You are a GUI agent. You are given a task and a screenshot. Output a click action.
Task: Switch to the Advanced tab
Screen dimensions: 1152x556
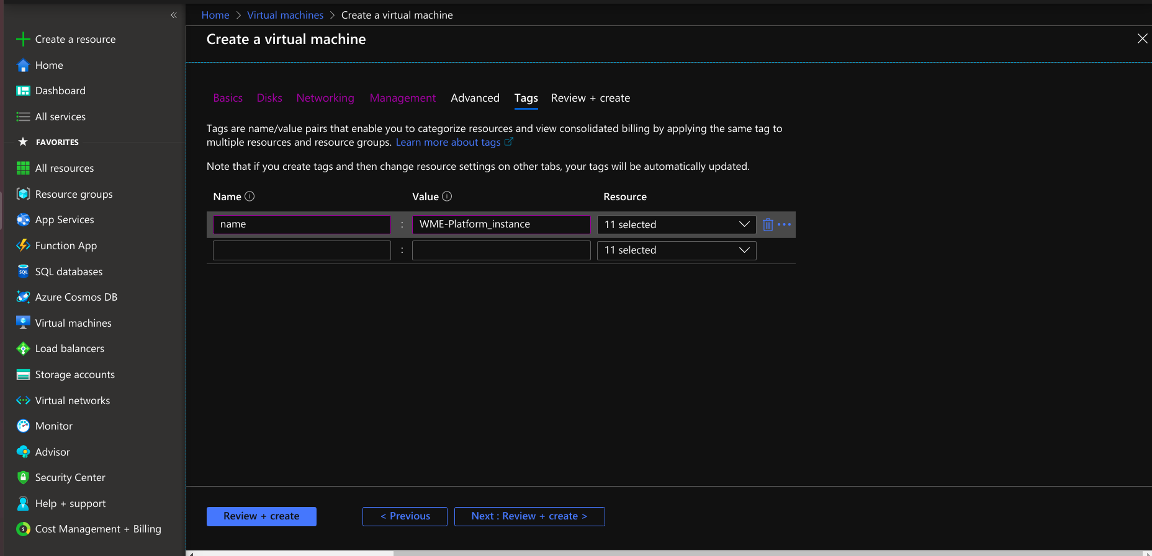[x=475, y=98]
